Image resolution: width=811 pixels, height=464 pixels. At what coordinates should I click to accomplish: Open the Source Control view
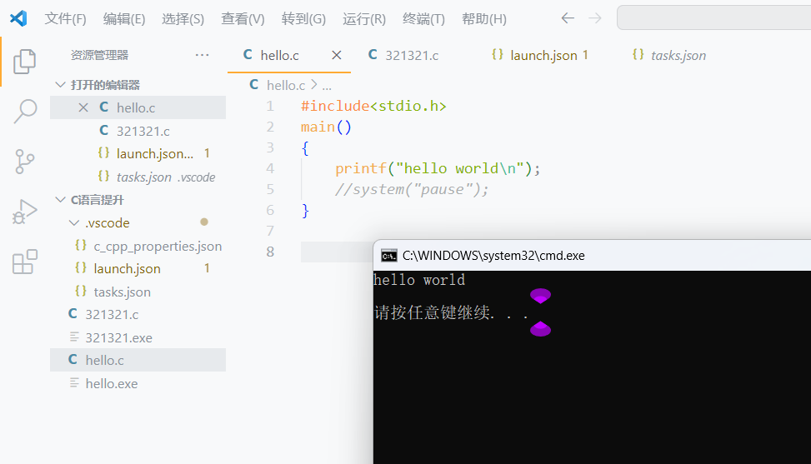pyautogui.click(x=24, y=162)
